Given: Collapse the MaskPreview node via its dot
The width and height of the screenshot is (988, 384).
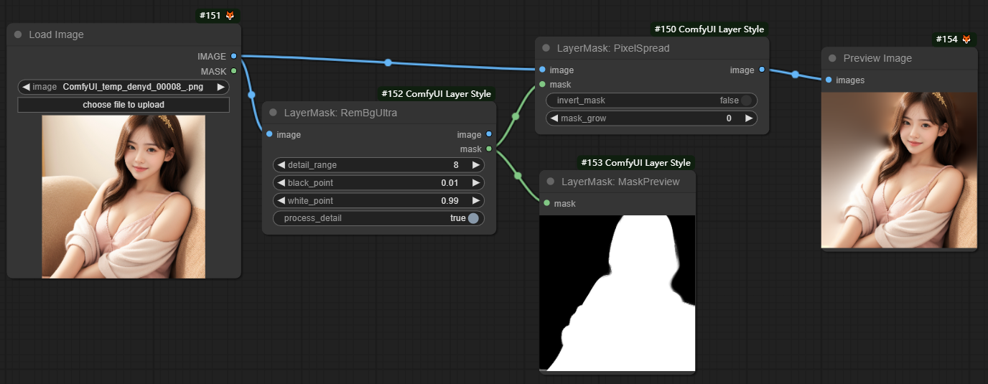Looking at the screenshot, I should pos(551,182).
